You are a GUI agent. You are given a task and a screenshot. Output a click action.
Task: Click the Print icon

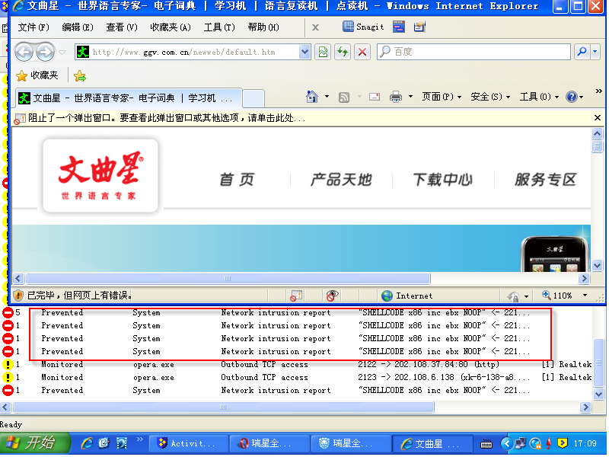(x=395, y=97)
